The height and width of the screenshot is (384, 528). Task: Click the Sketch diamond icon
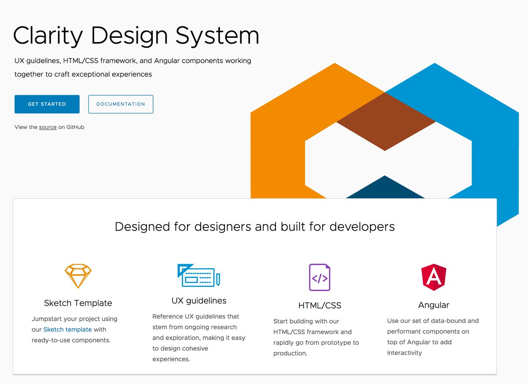[x=78, y=276]
